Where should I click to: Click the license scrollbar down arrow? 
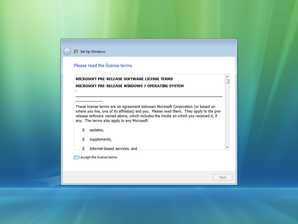click(x=227, y=147)
